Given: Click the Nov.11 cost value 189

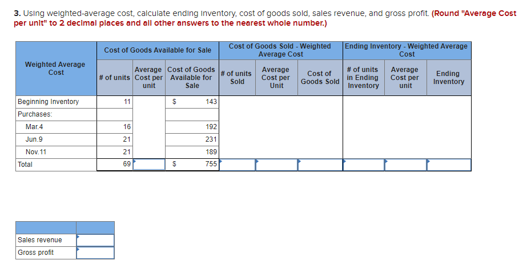Looking at the screenshot, I should click(211, 152).
